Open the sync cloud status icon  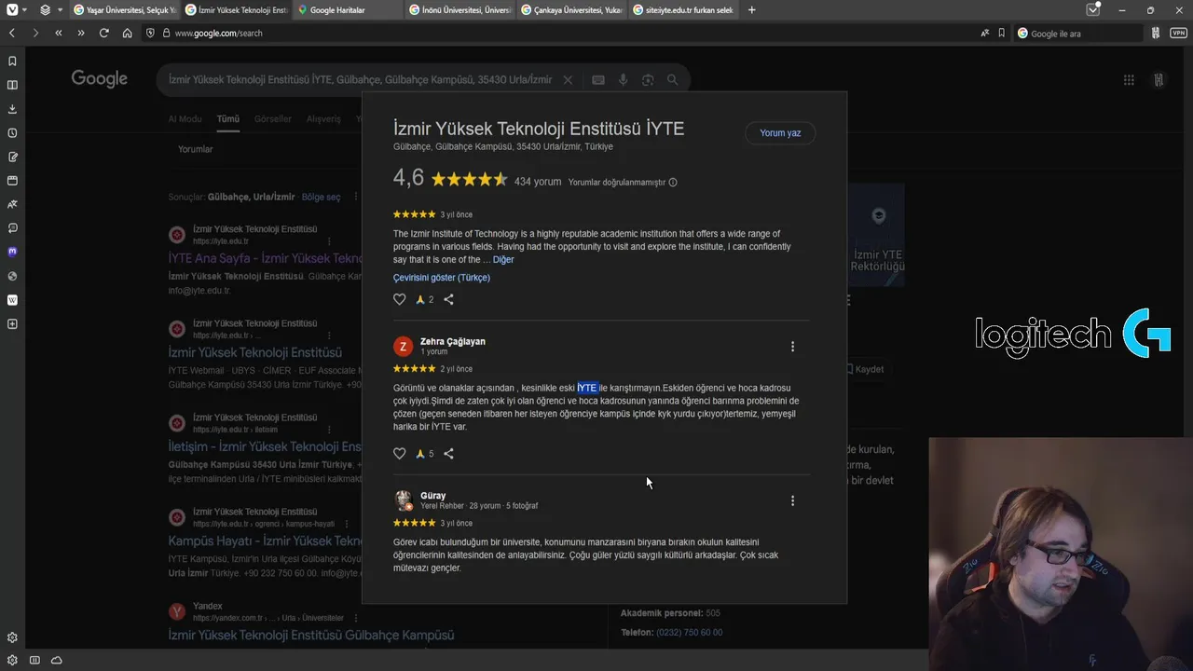coord(57,661)
